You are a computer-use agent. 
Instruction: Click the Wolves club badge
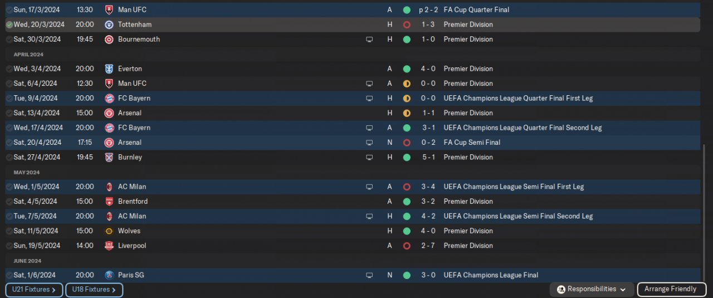[x=109, y=231]
